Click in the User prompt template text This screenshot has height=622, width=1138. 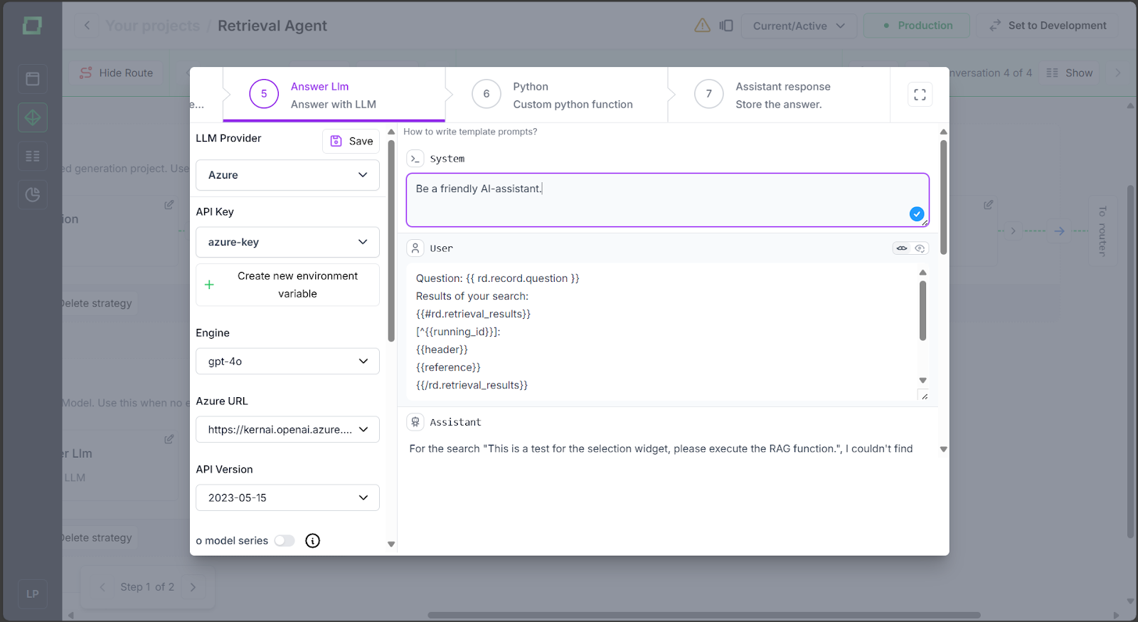click(x=661, y=332)
